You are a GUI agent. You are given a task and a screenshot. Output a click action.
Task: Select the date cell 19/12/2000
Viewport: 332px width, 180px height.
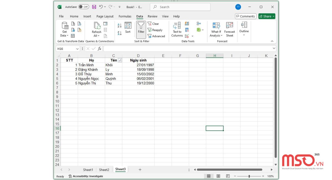coord(138,83)
